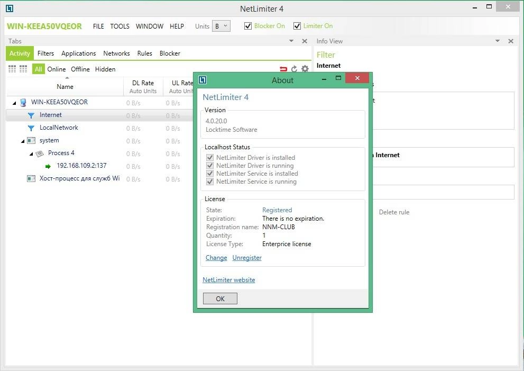Open the gear settings icon in Activity toolbar
The image size is (524, 371).
(305, 69)
